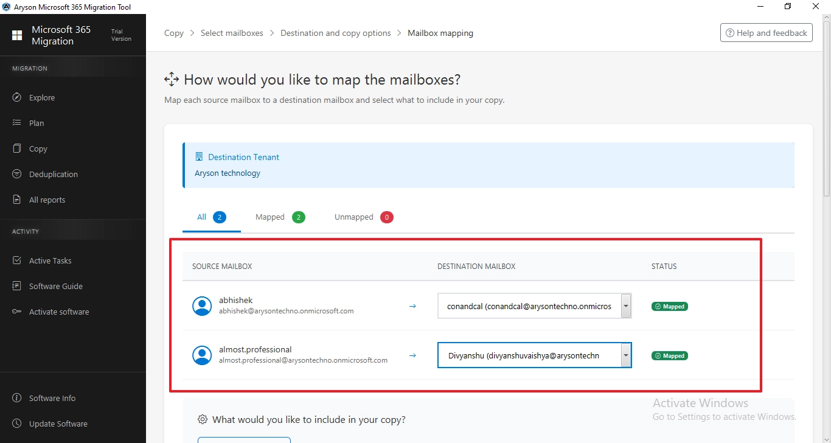The height and width of the screenshot is (443, 831).
Task: Open destination dropdown showing conandcal
Action: pos(534,306)
